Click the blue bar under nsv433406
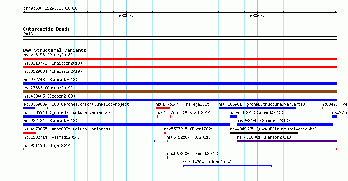 click(180, 100)
